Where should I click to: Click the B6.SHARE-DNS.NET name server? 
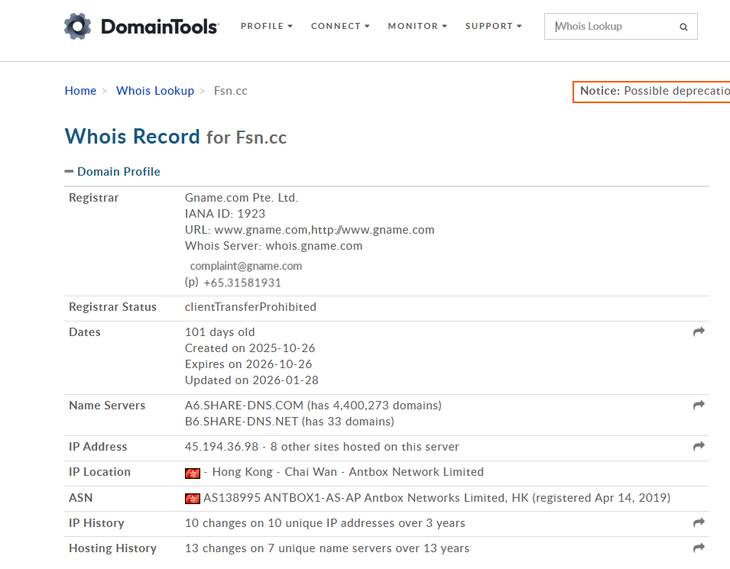tap(241, 422)
